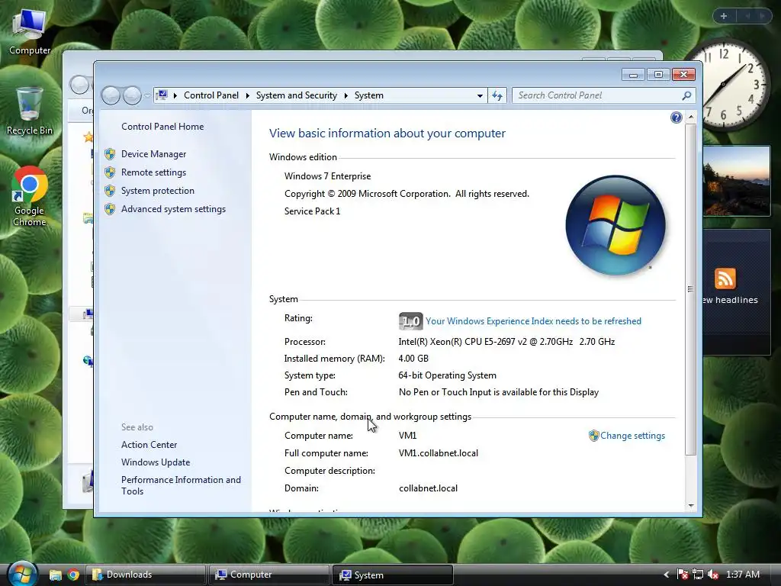Click the Windows logo in Windows edition
Viewport: 781px width, 586px height.
(x=615, y=225)
